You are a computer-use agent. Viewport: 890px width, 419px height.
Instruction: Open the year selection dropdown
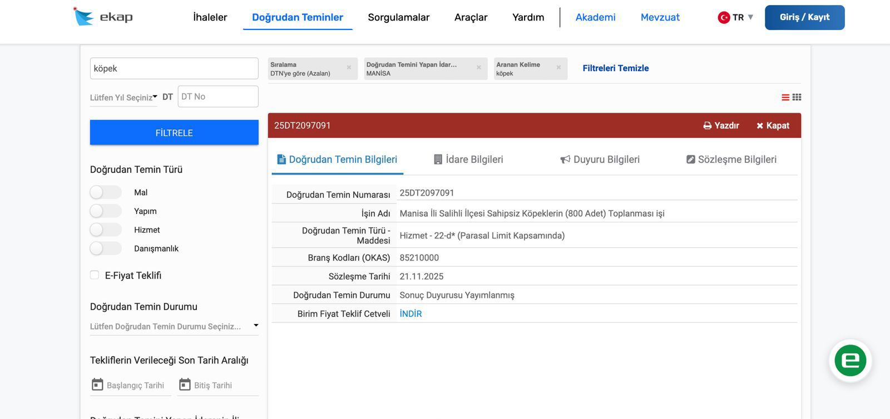123,97
